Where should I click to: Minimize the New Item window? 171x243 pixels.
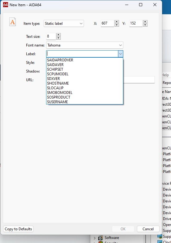(x=127, y=5)
